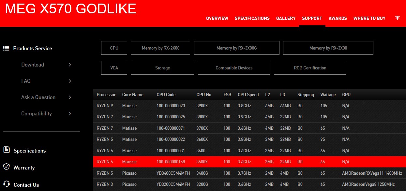Open Download in the sidebar
The width and height of the screenshot is (406, 191).
click(x=33, y=65)
